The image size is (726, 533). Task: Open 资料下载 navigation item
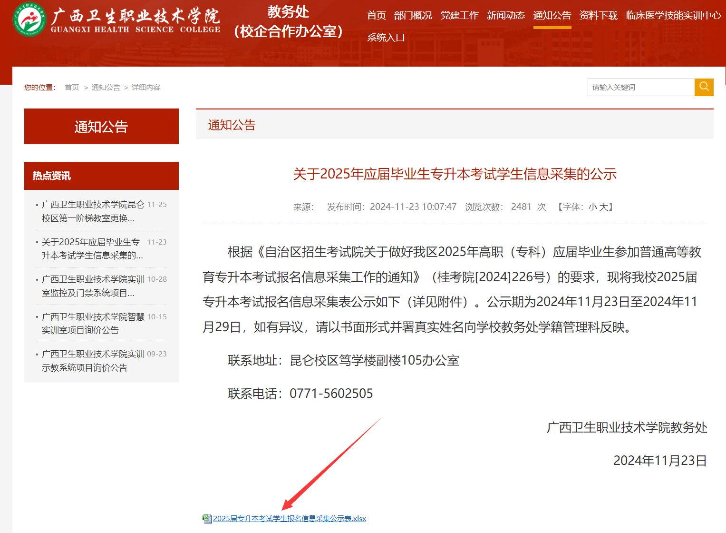pyautogui.click(x=599, y=15)
